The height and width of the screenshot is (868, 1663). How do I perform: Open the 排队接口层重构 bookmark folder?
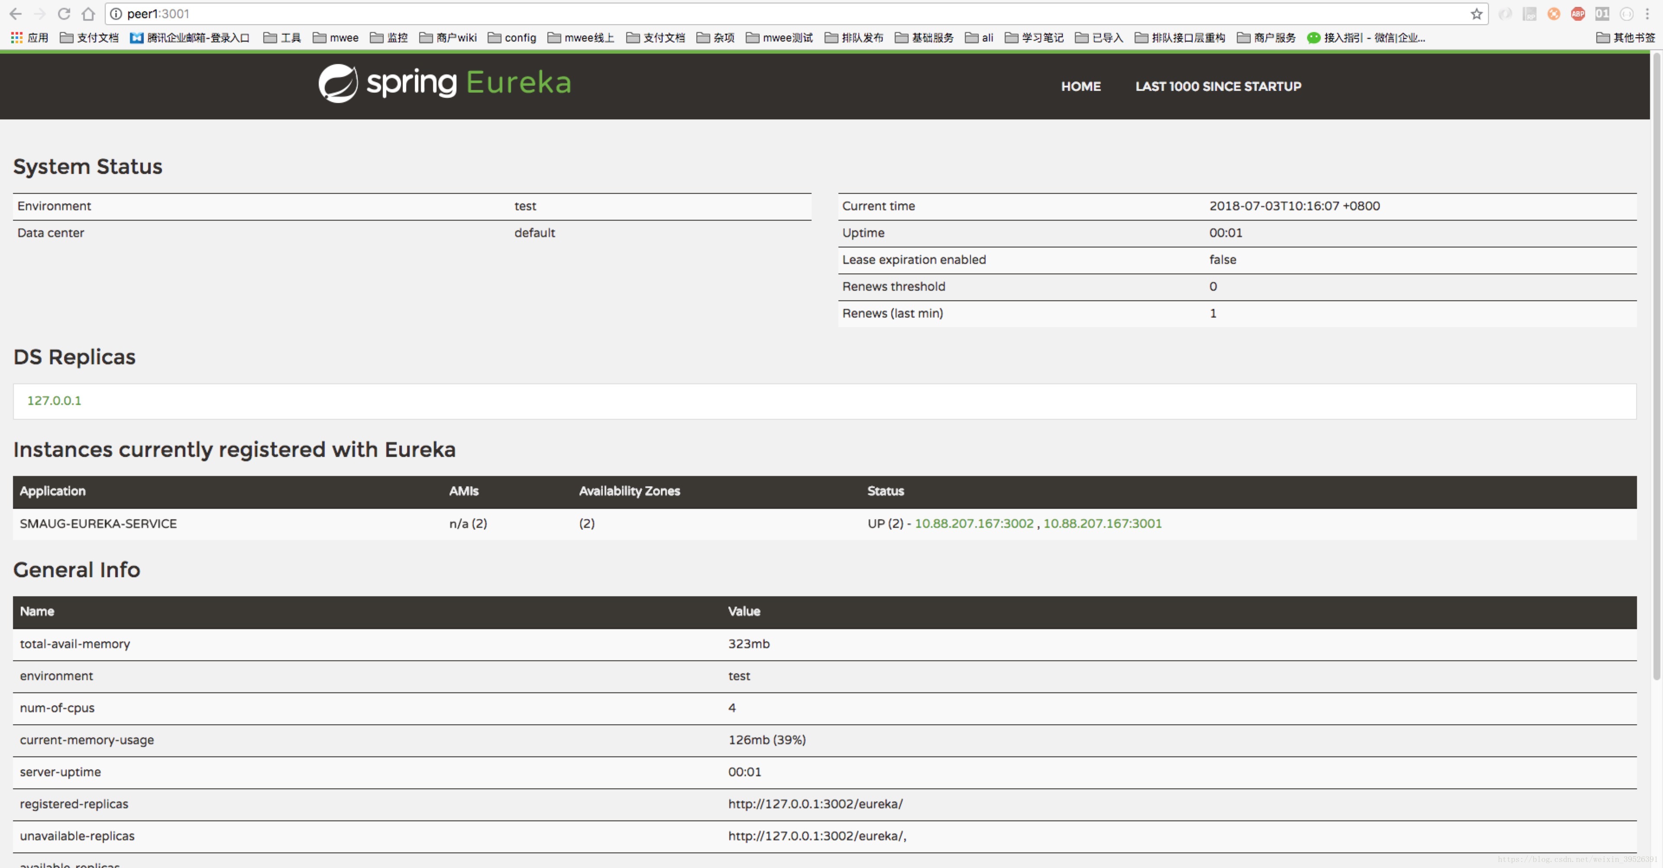[1180, 37]
